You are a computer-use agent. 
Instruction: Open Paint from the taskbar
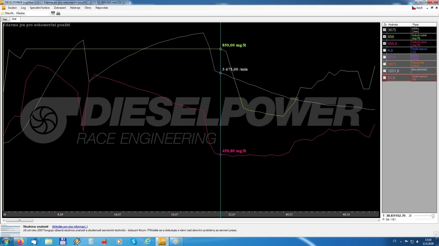click(x=176, y=241)
